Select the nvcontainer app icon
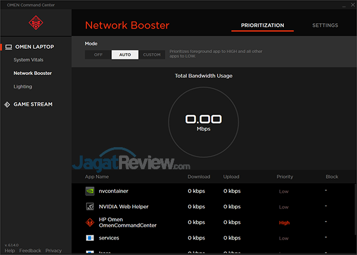357x255 pixels. point(90,191)
